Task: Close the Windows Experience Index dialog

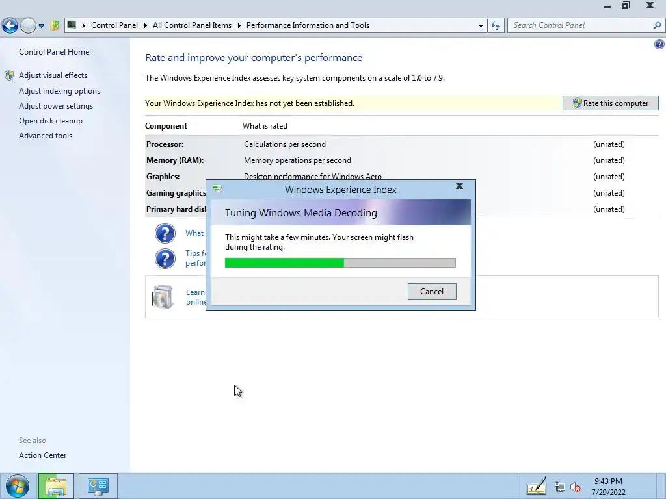Action: tap(459, 186)
